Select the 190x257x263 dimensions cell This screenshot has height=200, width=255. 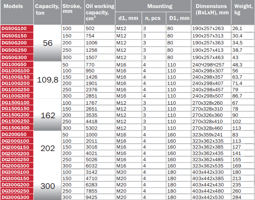tap(211, 29)
